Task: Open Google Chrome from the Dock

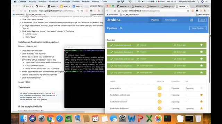Action: (51, 118)
